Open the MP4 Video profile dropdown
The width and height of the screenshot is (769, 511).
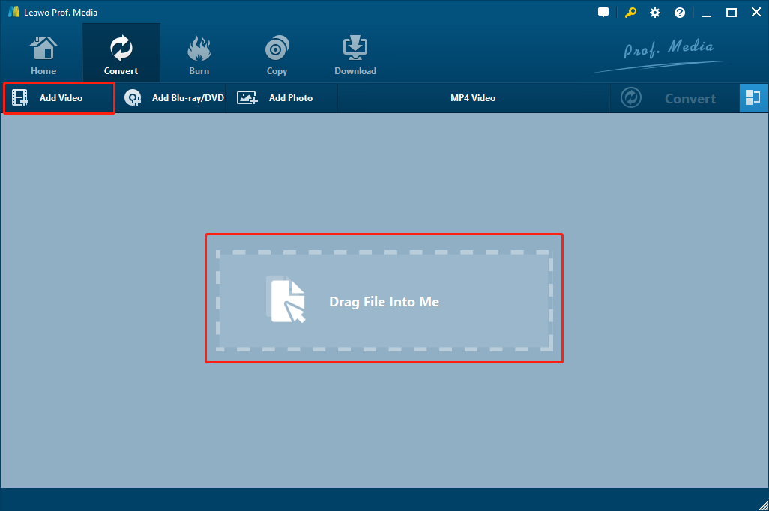coord(473,97)
